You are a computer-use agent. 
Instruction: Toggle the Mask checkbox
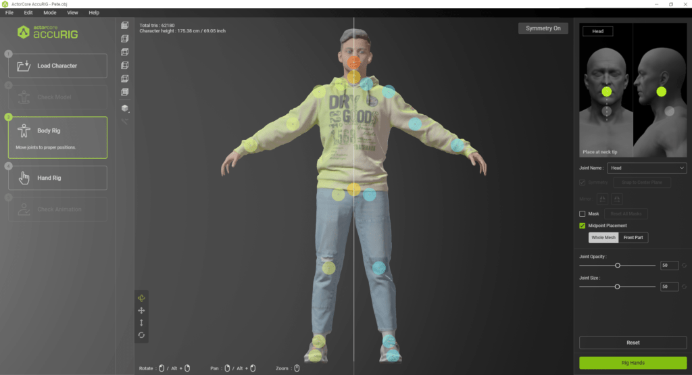click(582, 214)
